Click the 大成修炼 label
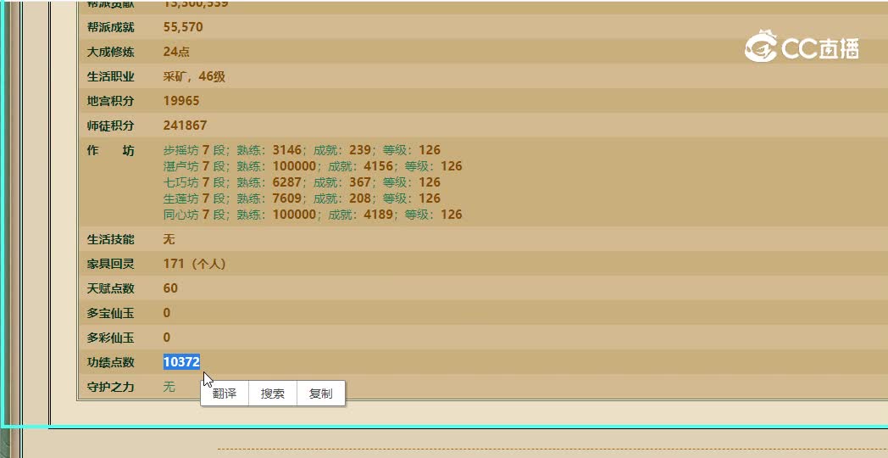Viewport: 888px width, 458px height. coord(110,52)
